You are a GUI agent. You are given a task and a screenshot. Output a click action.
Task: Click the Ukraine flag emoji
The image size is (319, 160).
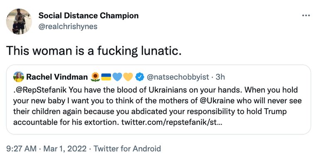pos(106,77)
